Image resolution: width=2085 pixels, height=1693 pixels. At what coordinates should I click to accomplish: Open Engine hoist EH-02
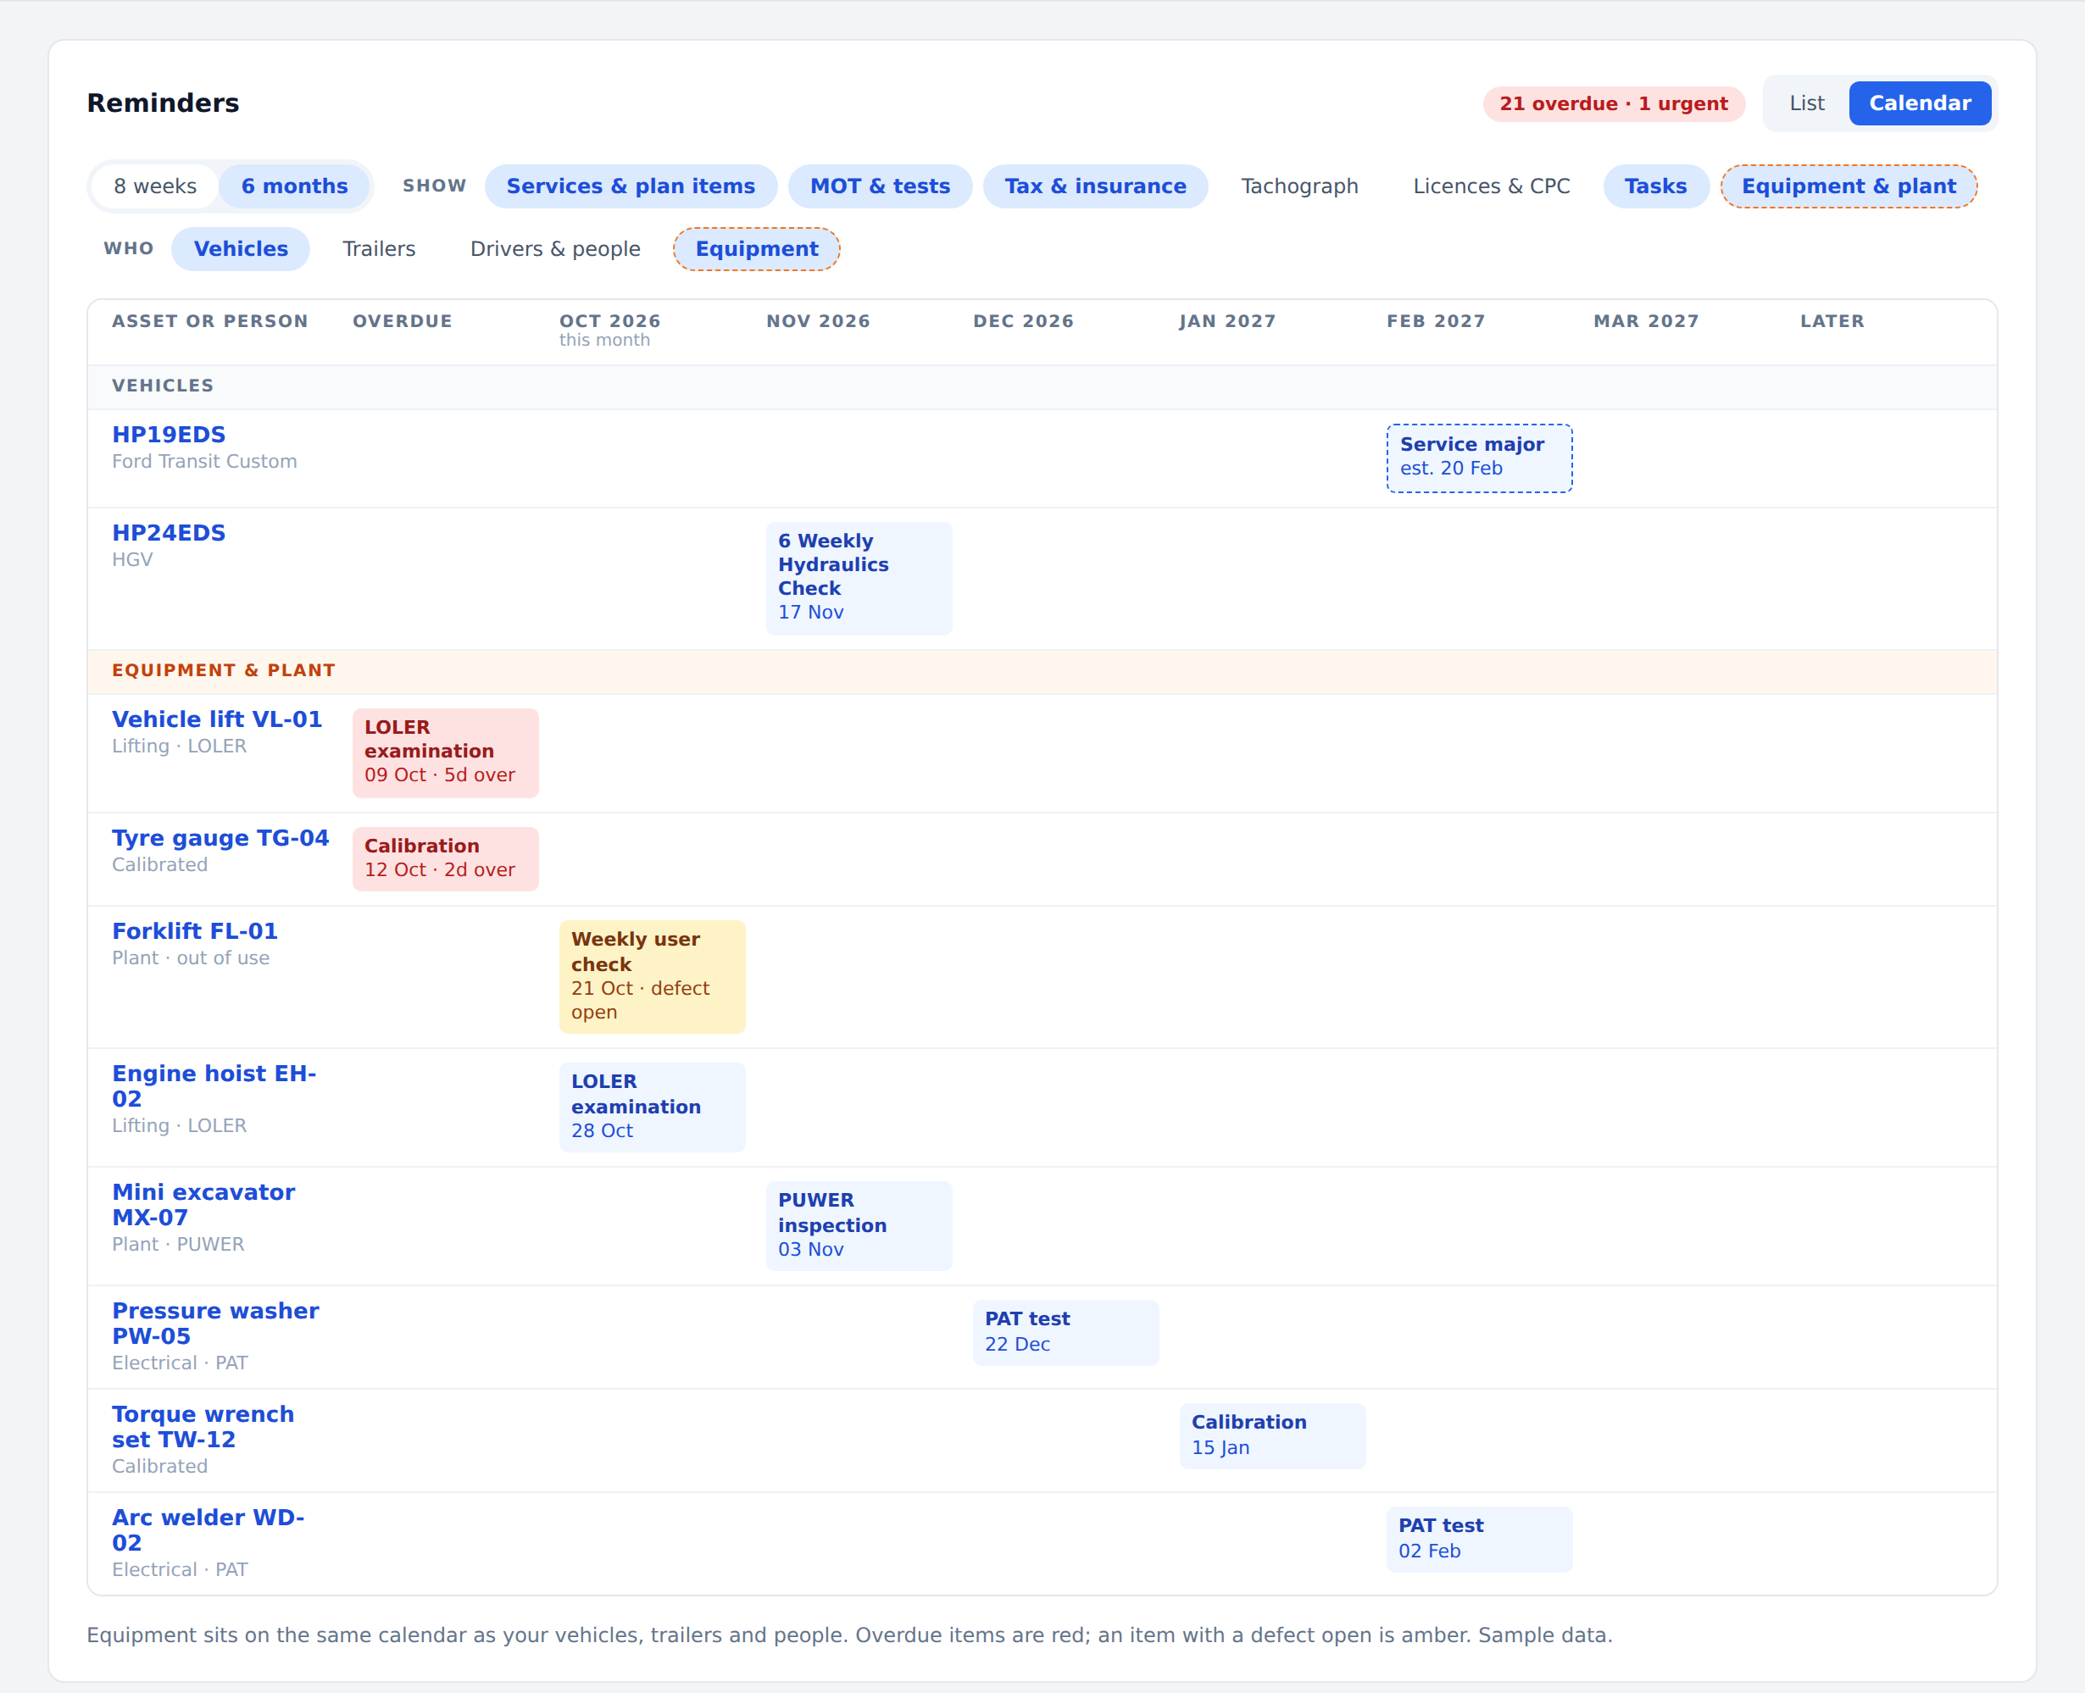click(214, 1086)
